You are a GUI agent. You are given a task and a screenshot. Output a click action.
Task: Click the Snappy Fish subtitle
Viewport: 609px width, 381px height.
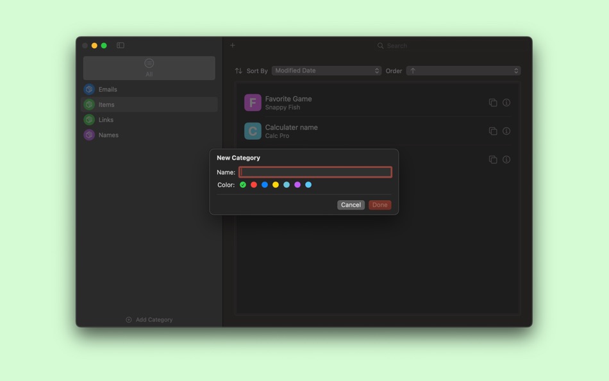pos(282,107)
